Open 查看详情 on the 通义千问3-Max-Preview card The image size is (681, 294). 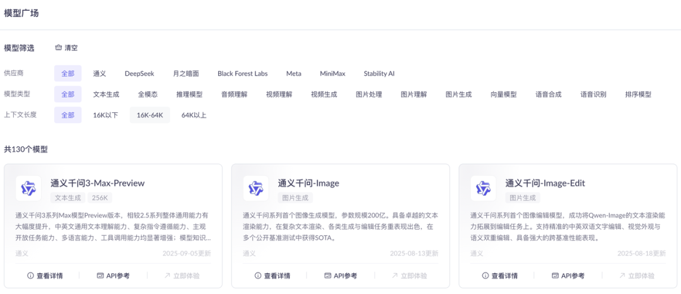coord(45,276)
